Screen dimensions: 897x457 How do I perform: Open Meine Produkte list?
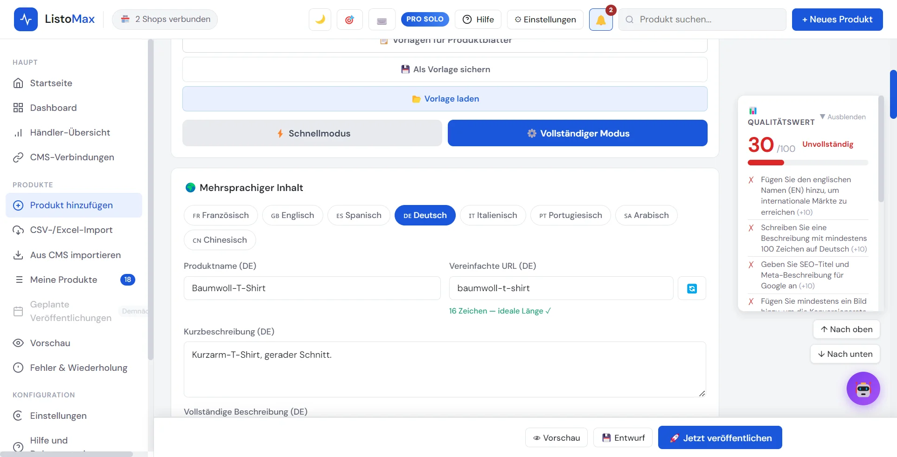pos(74,280)
